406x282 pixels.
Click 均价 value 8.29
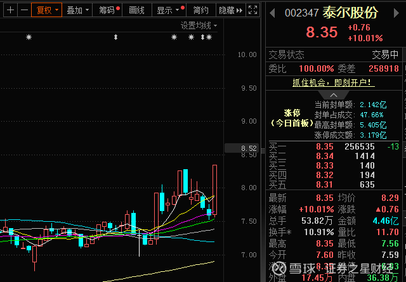pyautogui.click(x=390, y=198)
